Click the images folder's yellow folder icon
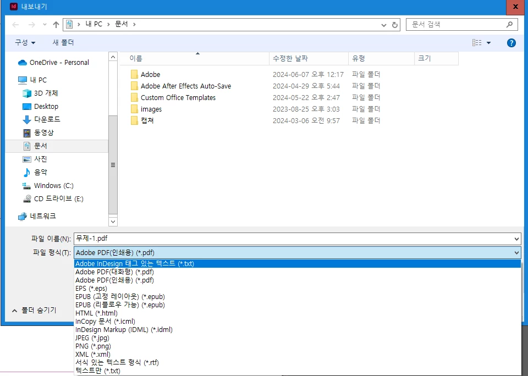528x376 pixels. coord(134,109)
